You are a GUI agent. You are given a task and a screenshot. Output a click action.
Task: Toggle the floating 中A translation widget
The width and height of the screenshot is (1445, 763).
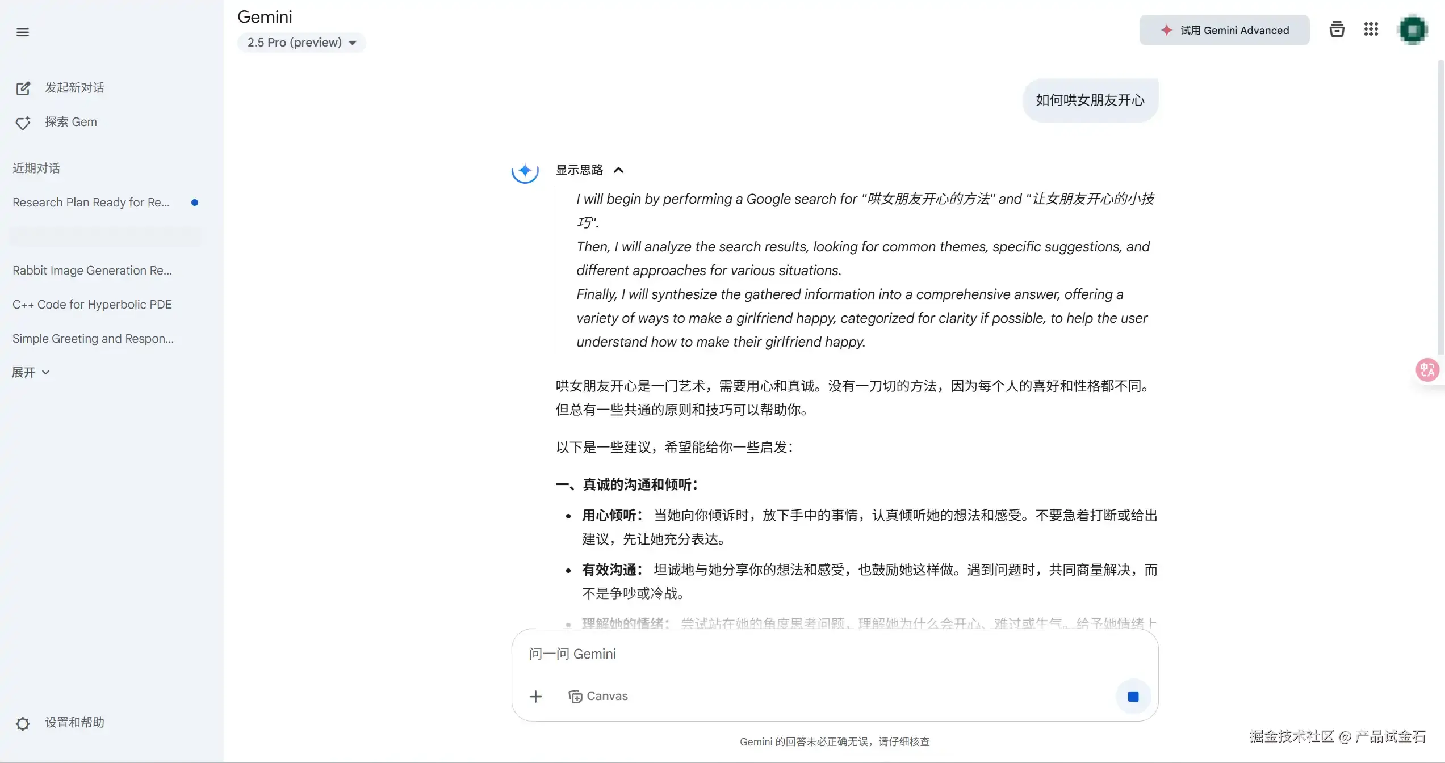[1427, 370]
